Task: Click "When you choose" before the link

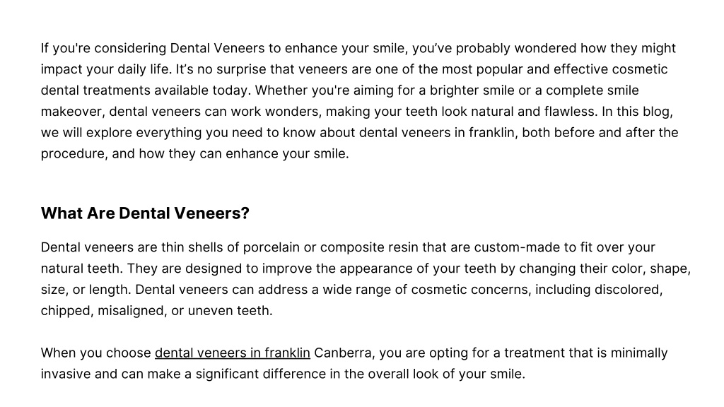Action: pos(95,353)
